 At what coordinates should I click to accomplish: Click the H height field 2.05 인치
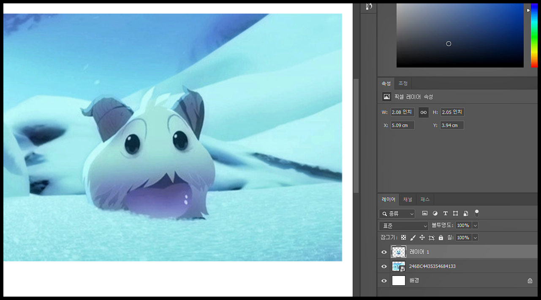tap(452, 112)
